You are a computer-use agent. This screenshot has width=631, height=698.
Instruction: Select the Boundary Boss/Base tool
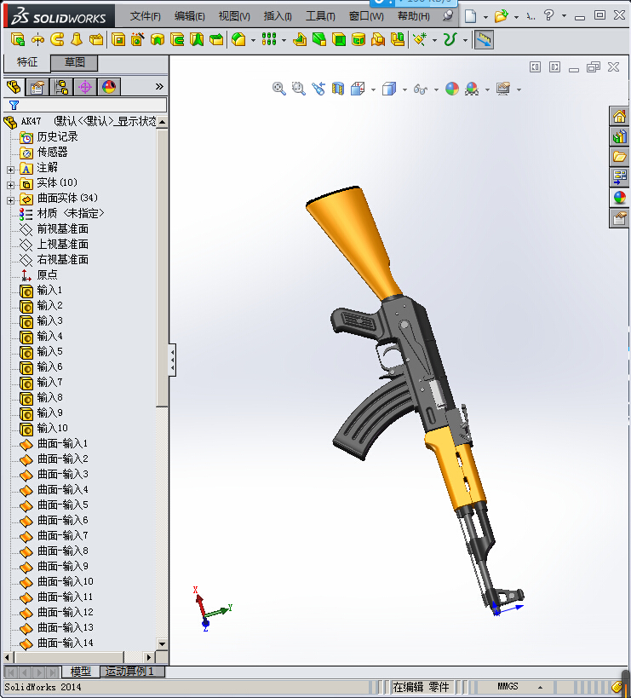[x=96, y=39]
